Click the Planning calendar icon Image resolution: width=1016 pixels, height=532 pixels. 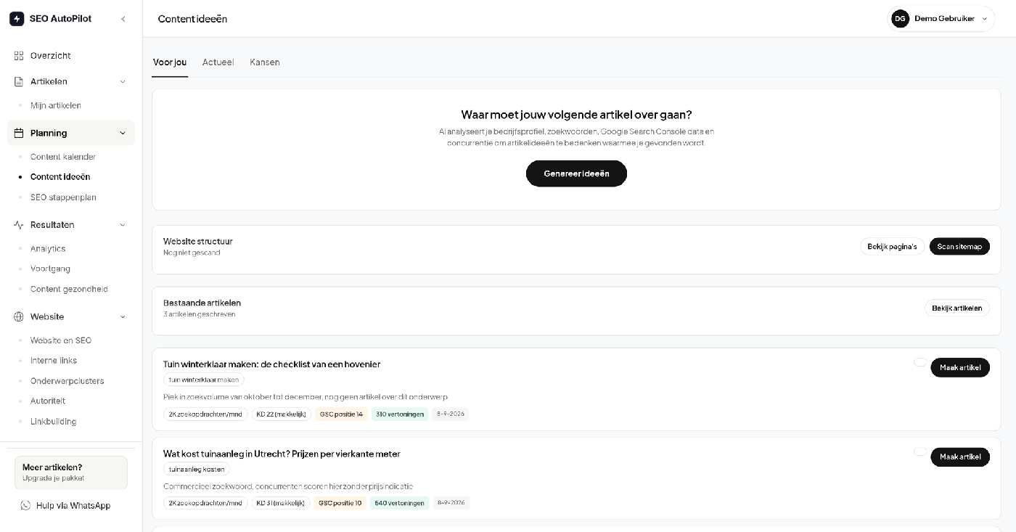coord(19,134)
